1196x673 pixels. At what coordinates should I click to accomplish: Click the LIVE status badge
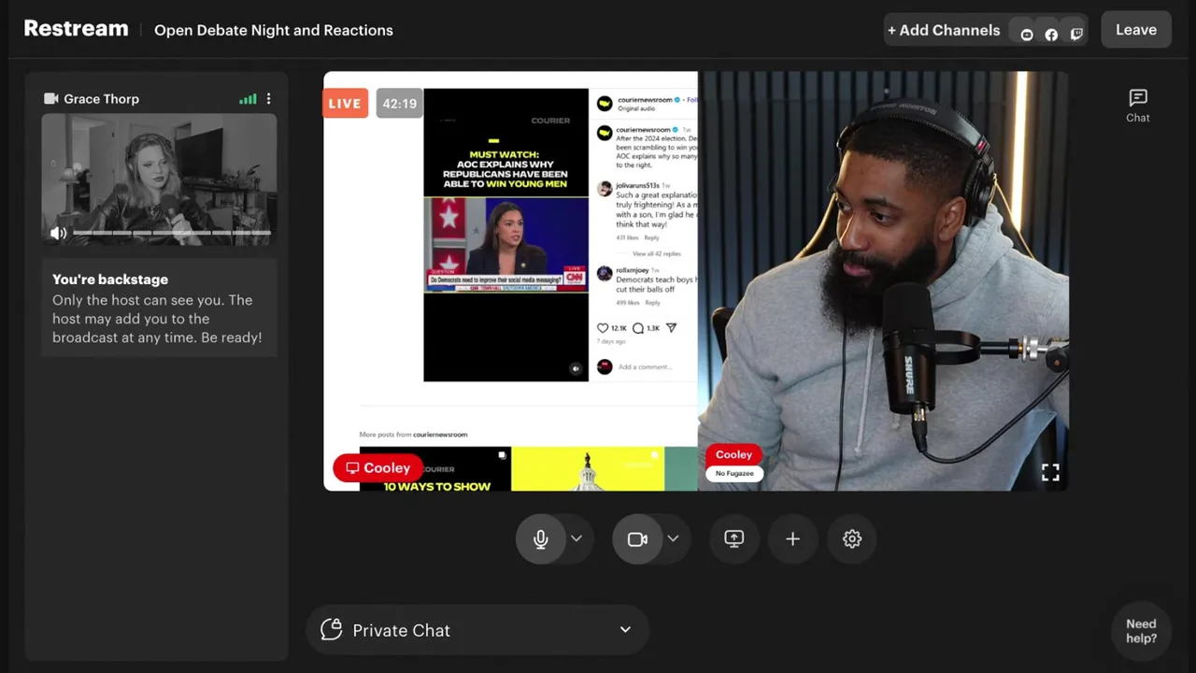point(345,103)
